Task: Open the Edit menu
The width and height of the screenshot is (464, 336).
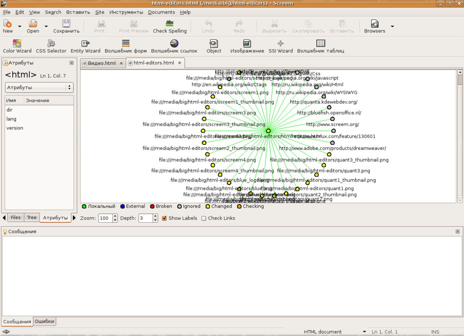Action: 20,12
